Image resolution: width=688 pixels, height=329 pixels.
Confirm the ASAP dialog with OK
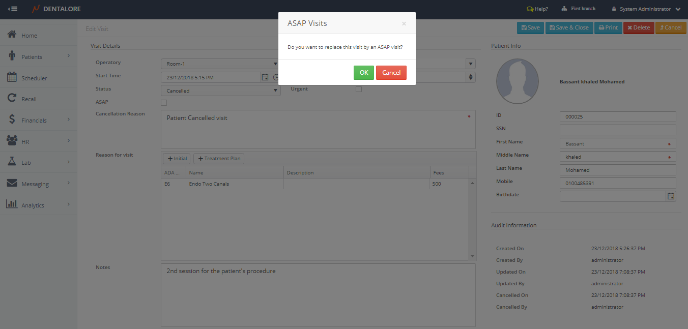363,73
